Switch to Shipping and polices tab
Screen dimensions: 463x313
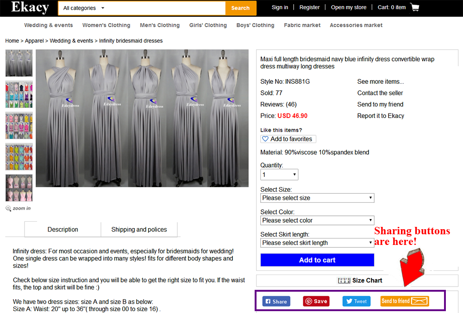coord(139,230)
